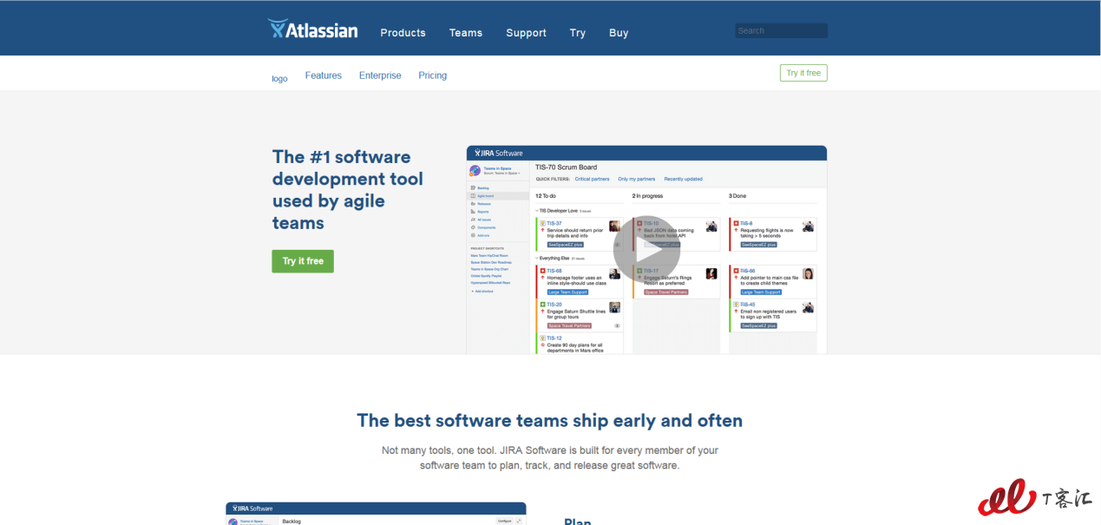Go to the Enterprise tab
This screenshot has height=525, width=1101.
pos(380,75)
